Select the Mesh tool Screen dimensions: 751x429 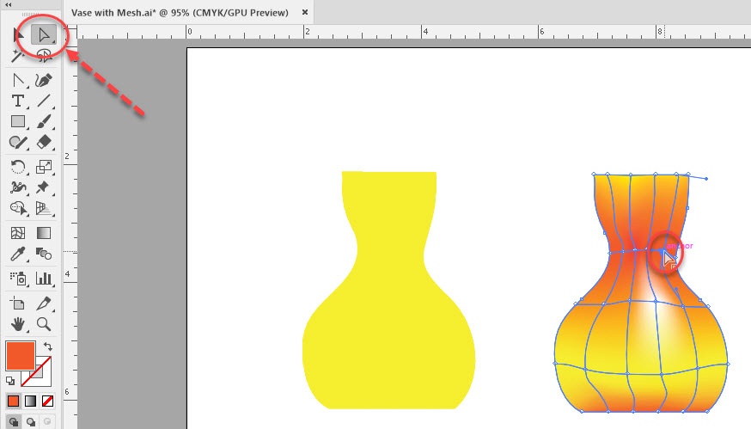click(x=17, y=233)
